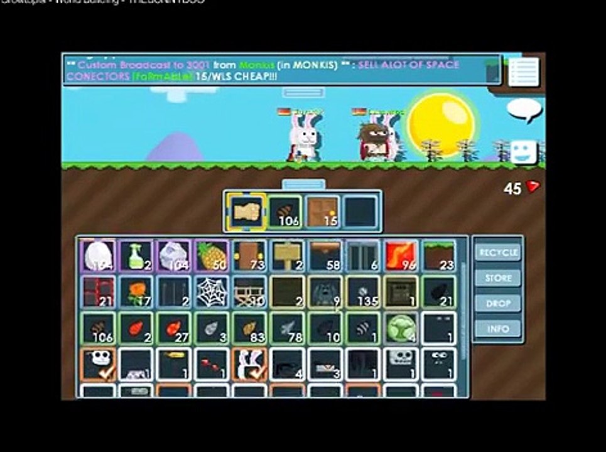This screenshot has height=452, width=606.
Task: Select the grey rock boulder item
Action: tap(174, 256)
